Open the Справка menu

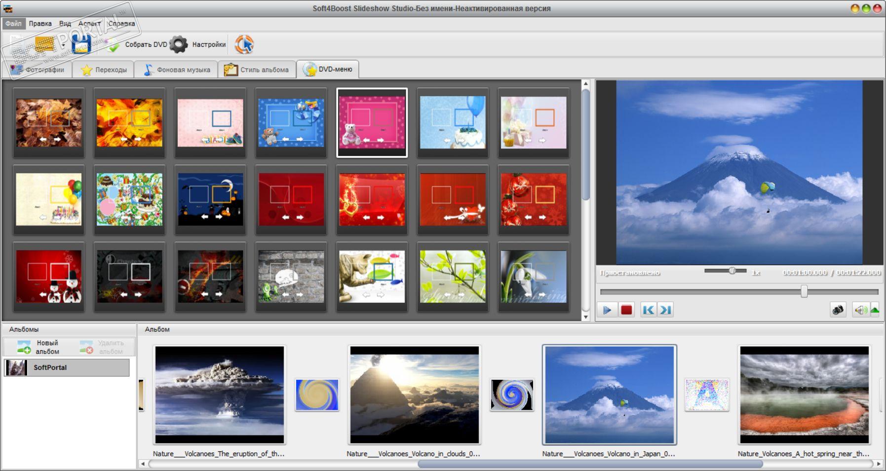pyautogui.click(x=121, y=23)
